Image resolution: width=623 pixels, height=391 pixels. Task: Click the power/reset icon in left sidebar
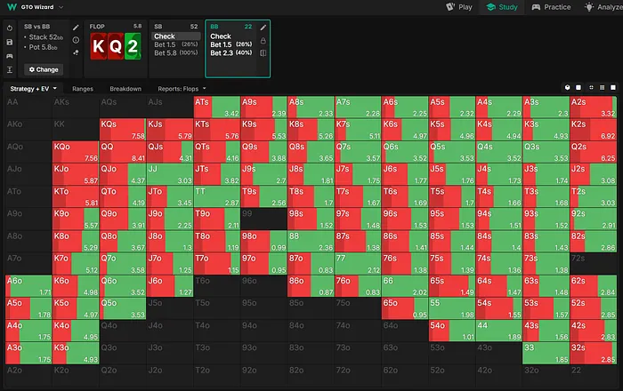[9, 28]
